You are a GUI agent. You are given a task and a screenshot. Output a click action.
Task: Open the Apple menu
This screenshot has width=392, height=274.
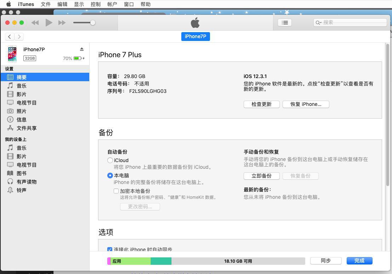point(8,4)
